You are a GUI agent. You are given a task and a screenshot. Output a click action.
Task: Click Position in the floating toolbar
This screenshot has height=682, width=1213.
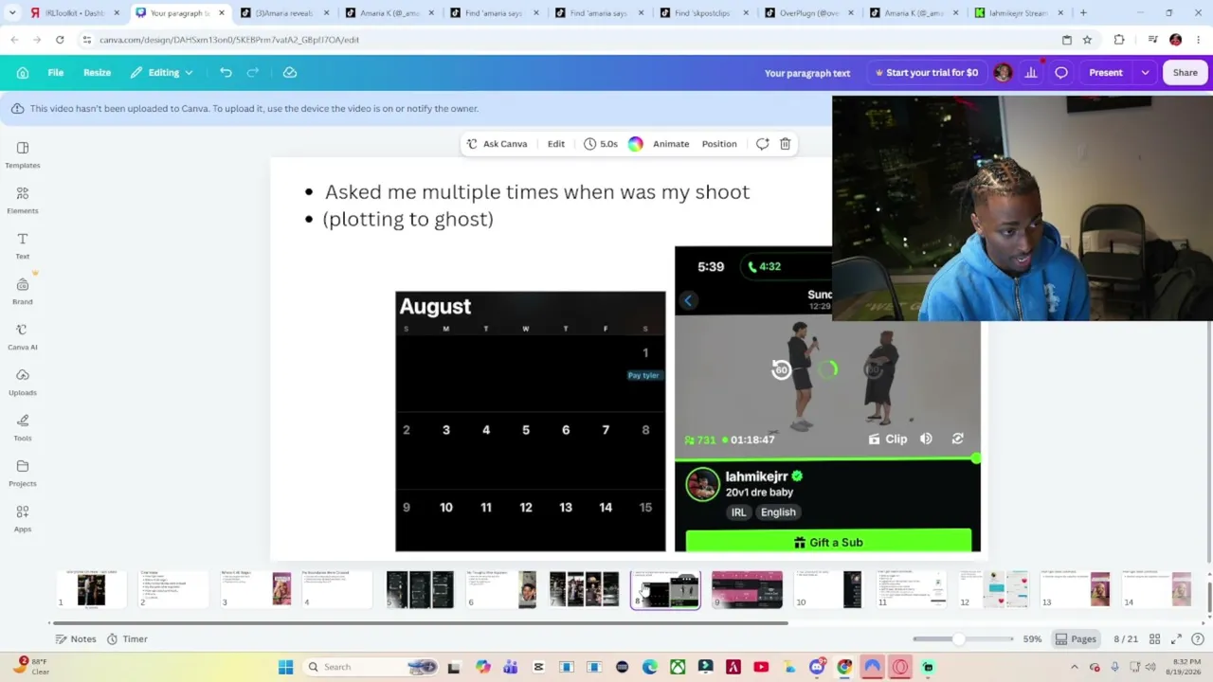point(719,144)
